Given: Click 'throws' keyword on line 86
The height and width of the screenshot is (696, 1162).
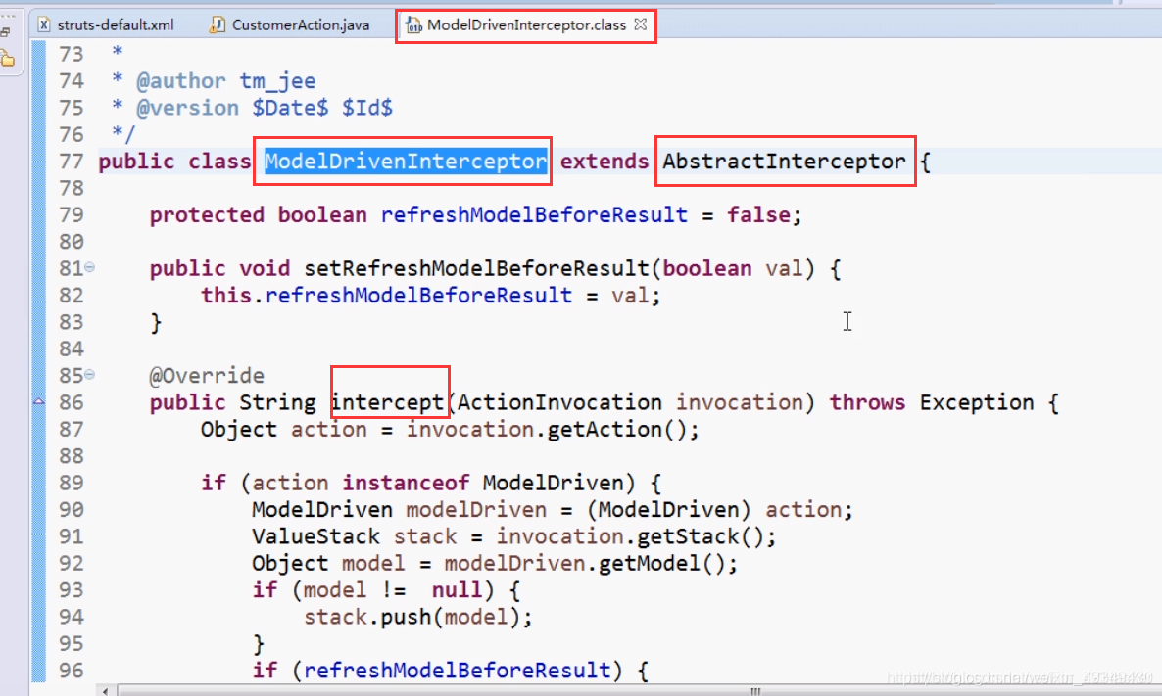Looking at the screenshot, I should point(867,402).
